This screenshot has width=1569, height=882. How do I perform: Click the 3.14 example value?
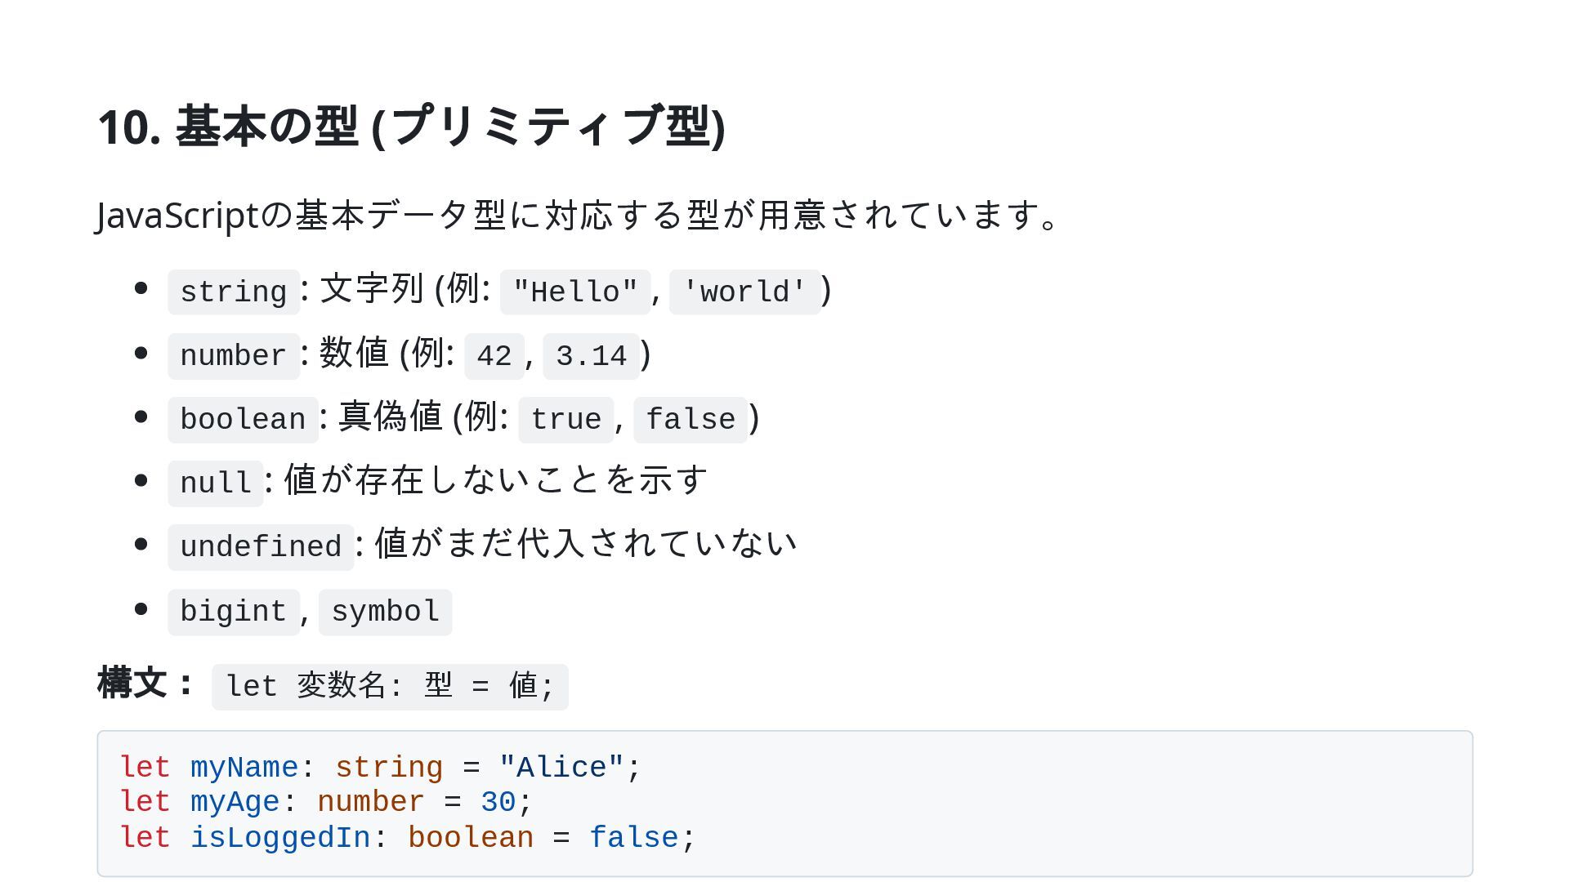591,356
